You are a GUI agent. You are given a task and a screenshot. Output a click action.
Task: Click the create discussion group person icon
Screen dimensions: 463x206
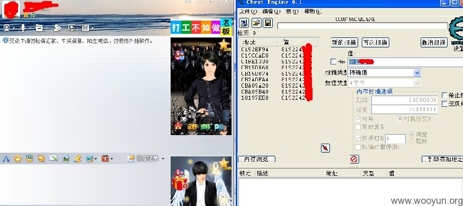pos(57,27)
